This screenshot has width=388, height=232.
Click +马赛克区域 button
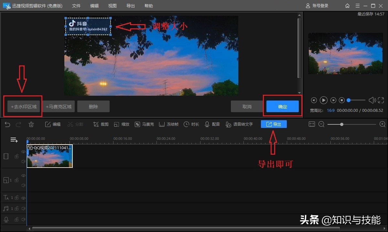[x=59, y=106]
